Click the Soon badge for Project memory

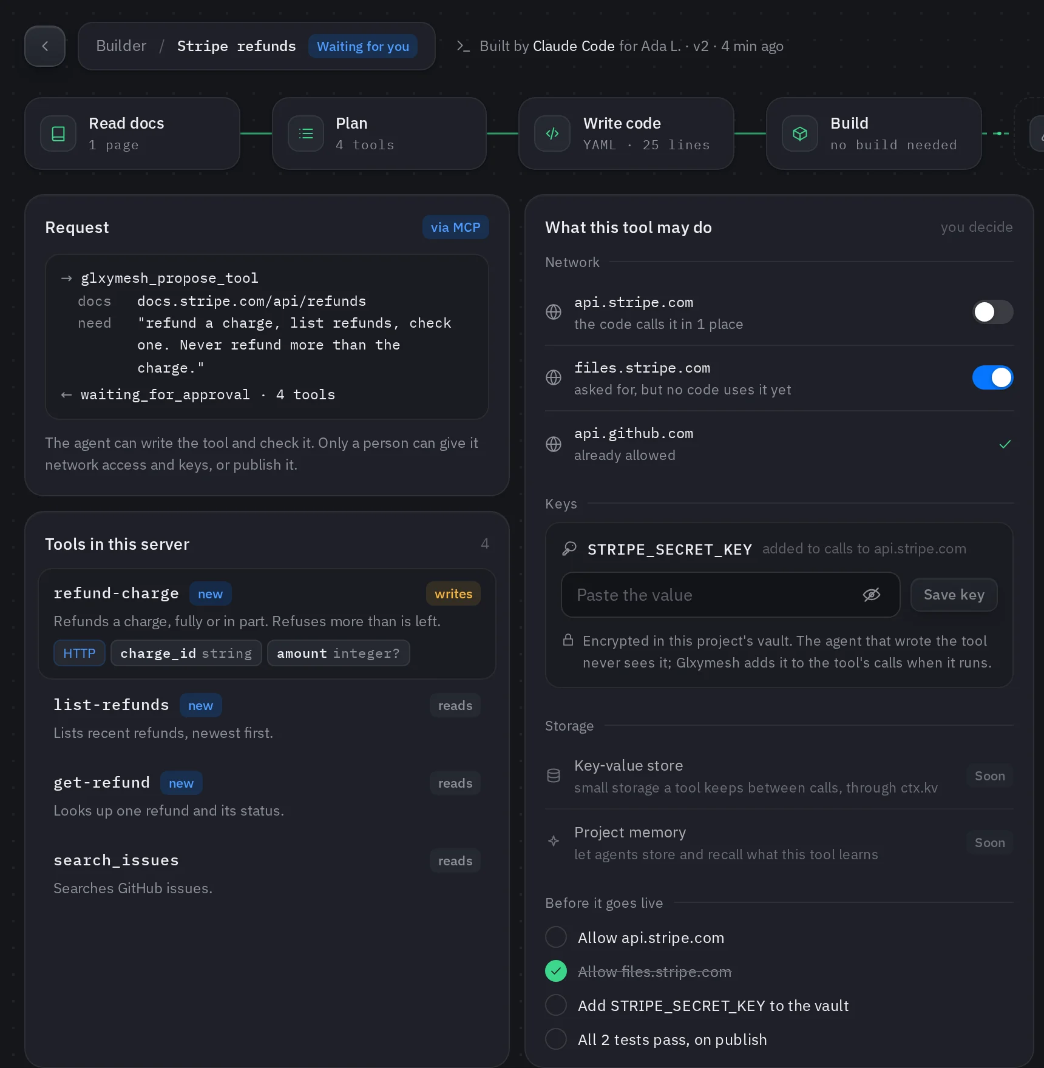[990, 843]
